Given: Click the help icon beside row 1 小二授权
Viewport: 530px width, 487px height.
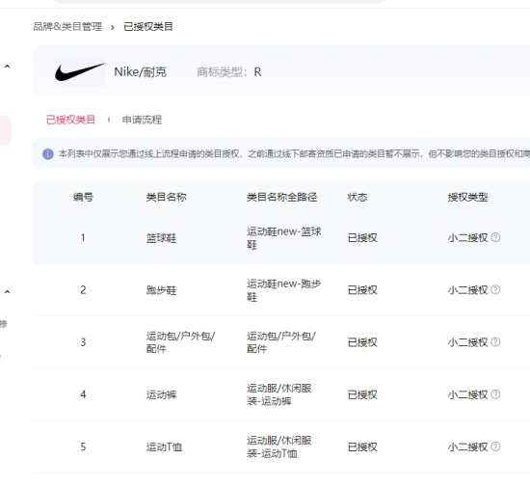Looking at the screenshot, I should (x=495, y=237).
